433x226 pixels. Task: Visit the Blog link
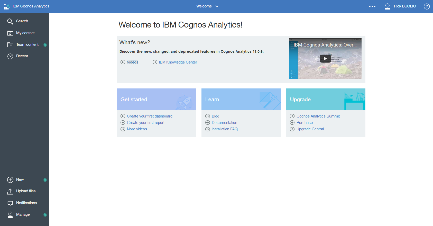(215, 116)
